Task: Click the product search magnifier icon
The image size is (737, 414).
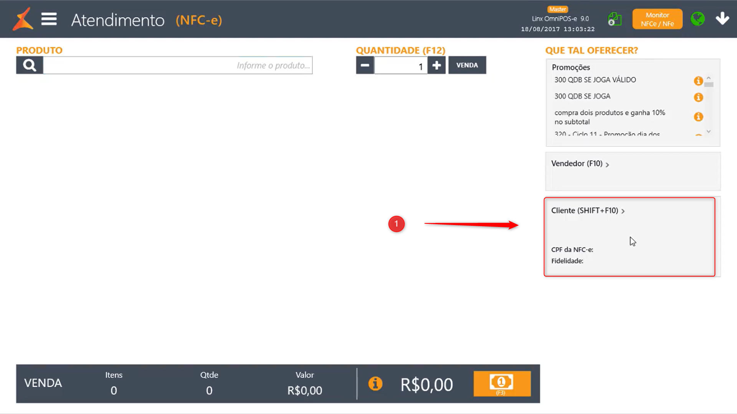Action: pyautogui.click(x=30, y=65)
